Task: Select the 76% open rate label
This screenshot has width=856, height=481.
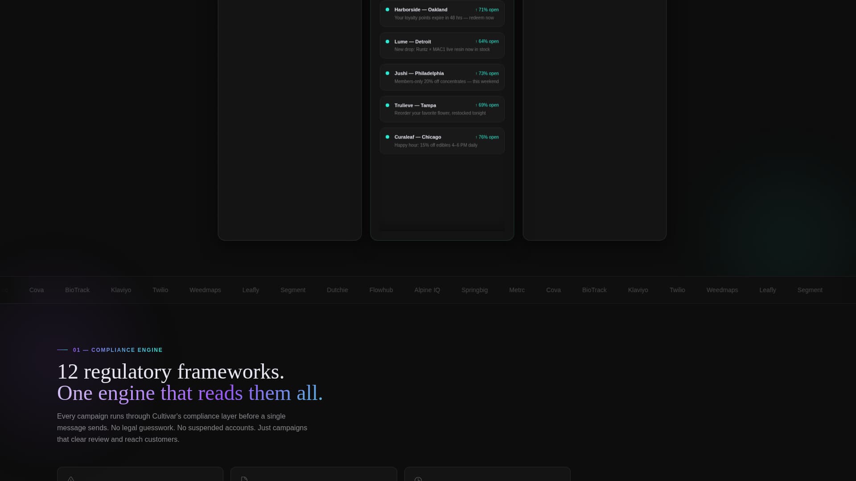Action: point(487,137)
